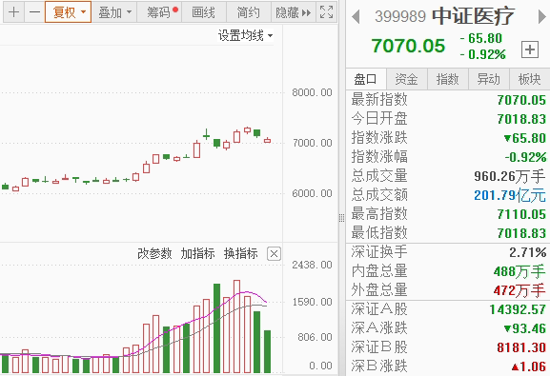This screenshot has width=550, height=376.
Task: Select the 盘口 tab
Action: (365, 79)
